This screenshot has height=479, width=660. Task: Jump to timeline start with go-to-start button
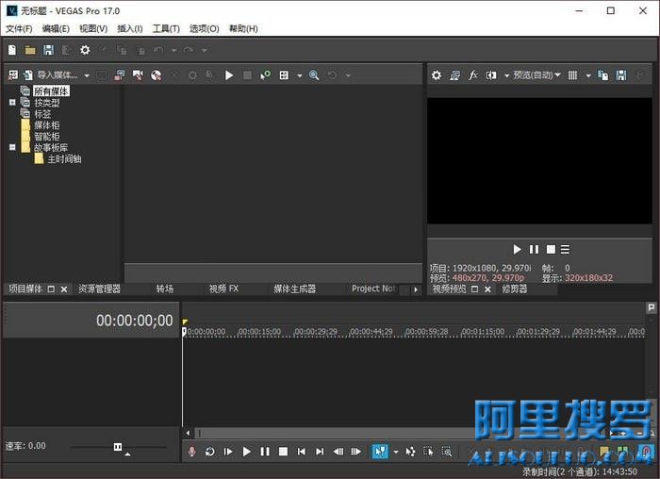click(x=302, y=452)
